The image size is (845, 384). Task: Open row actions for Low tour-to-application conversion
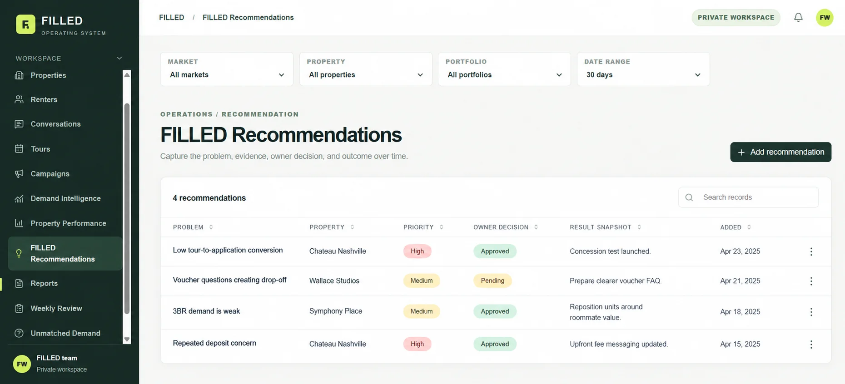coord(811,251)
